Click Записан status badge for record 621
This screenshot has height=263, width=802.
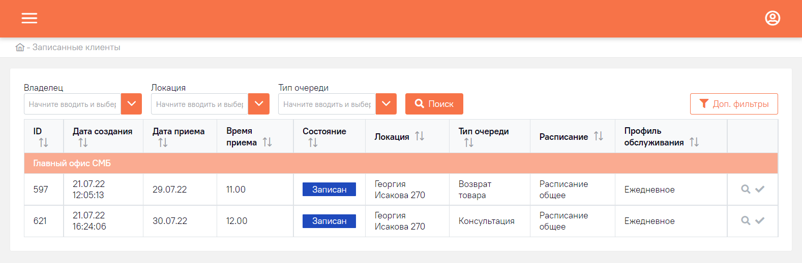(x=329, y=221)
